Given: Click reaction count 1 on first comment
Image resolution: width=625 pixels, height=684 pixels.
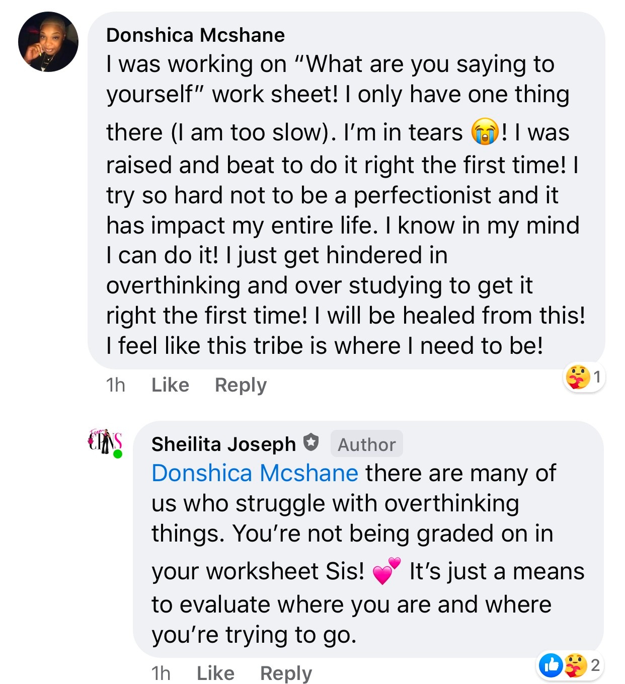Looking at the screenshot, I should click(597, 377).
